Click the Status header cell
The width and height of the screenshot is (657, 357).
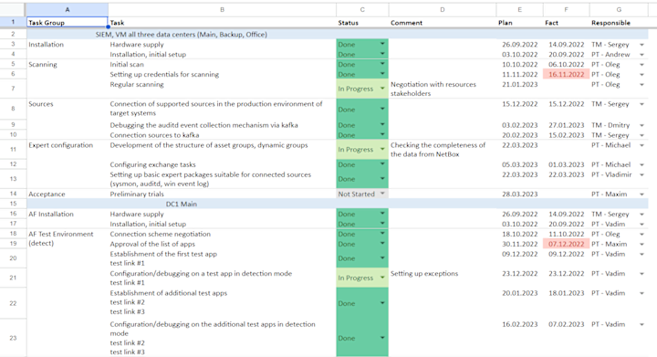coord(362,23)
